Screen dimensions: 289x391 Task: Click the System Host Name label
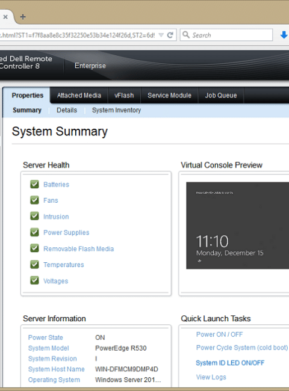coord(56,369)
